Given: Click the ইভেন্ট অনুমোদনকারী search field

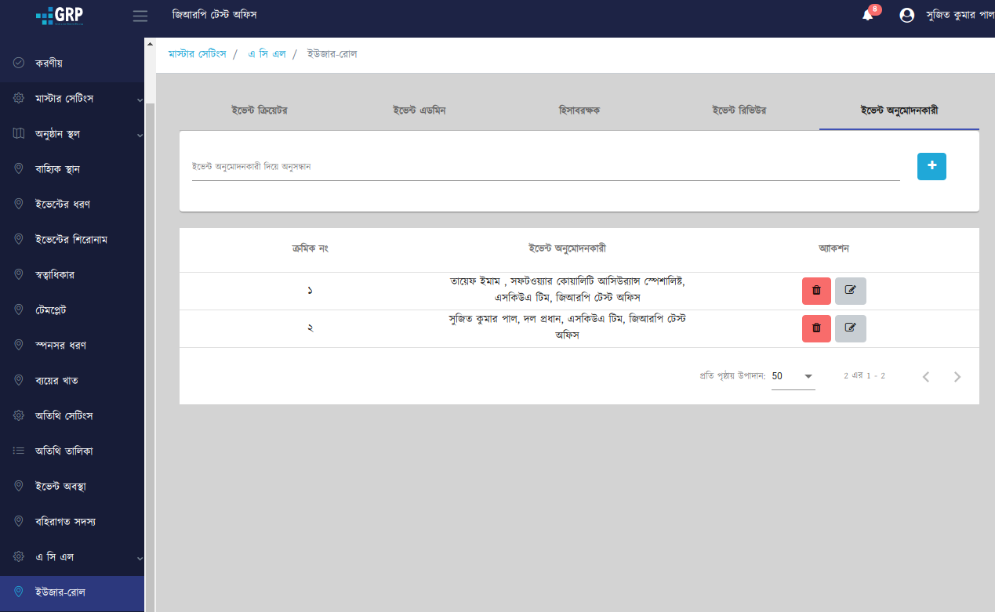Looking at the screenshot, I should point(545,167).
